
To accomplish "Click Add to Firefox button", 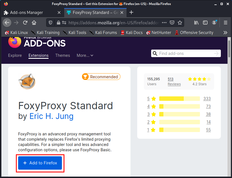I will (40, 163).
